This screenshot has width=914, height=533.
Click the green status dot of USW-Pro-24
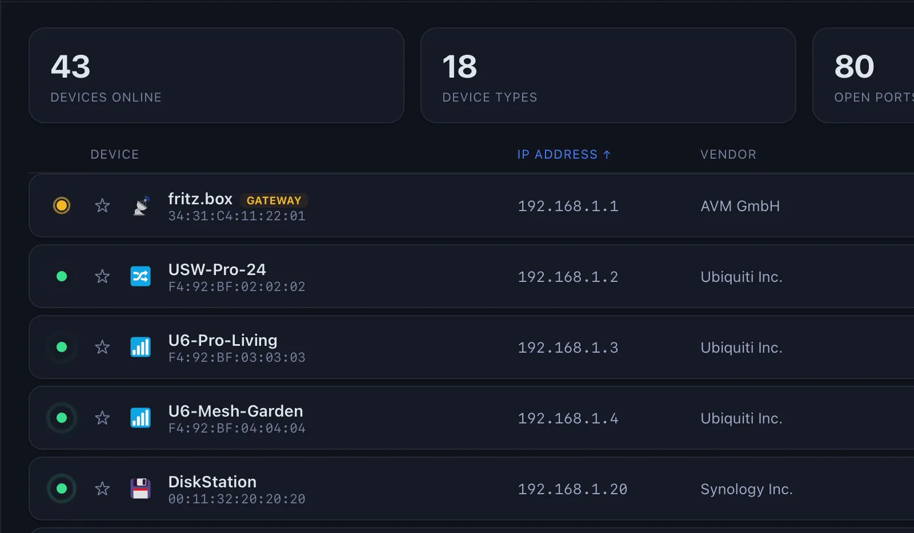62,276
